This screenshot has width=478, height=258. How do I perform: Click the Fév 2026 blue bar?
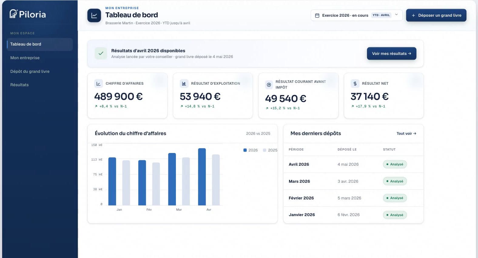142,183
